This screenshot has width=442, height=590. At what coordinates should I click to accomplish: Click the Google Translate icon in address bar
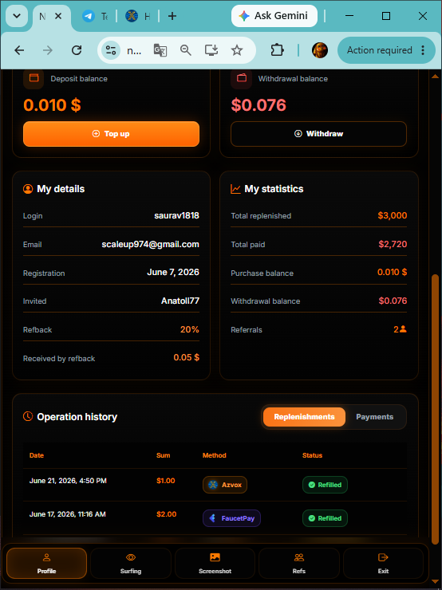click(x=160, y=50)
